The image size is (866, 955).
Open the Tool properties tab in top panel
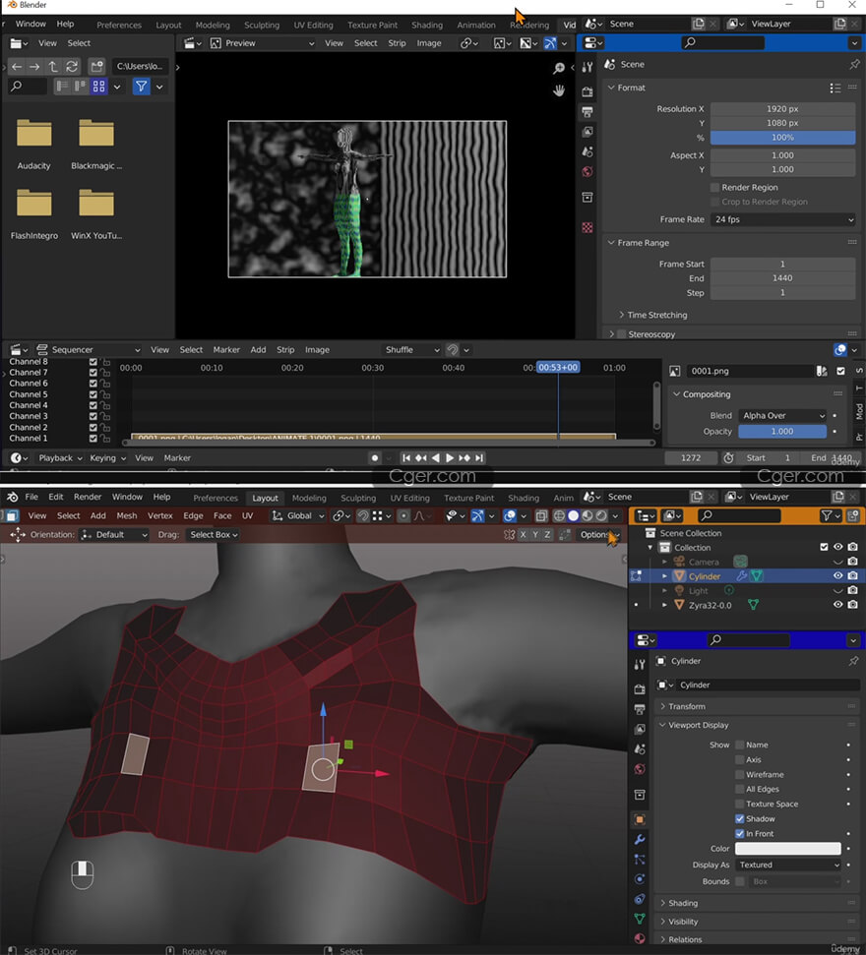pyautogui.click(x=588, y=68)
